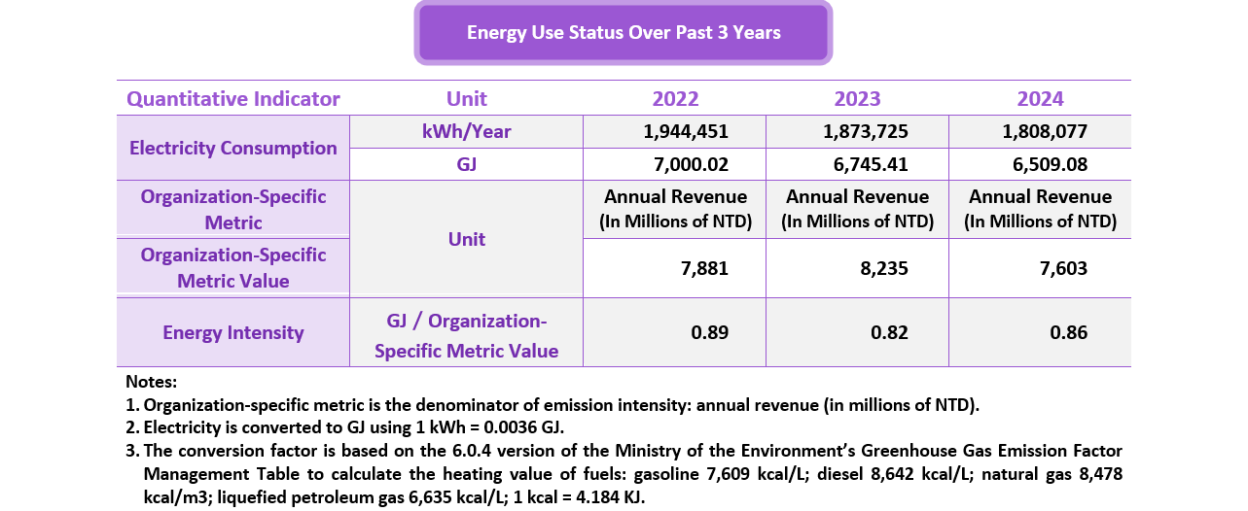The width and height of the screenshot is (1248, 511).
Task: Click the Energy Intensity row label
Action: [x=233, y=333]
